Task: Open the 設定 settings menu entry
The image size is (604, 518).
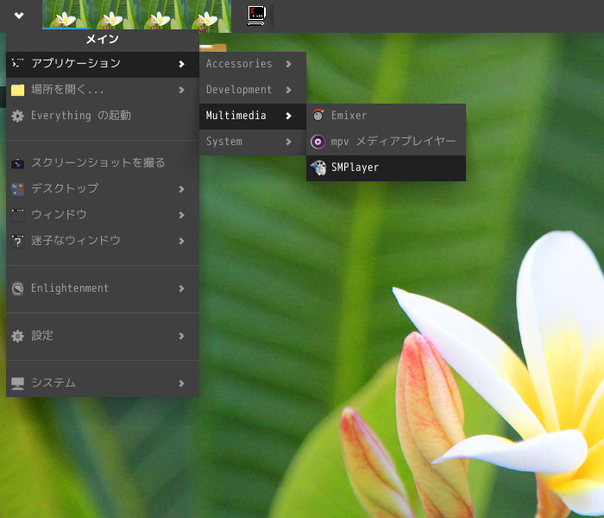Action: (x=103, y=336)
